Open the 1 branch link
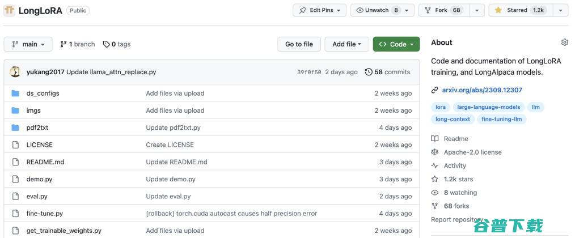The height and width of the screenshot is (238, 575). [x=77, y=44]
